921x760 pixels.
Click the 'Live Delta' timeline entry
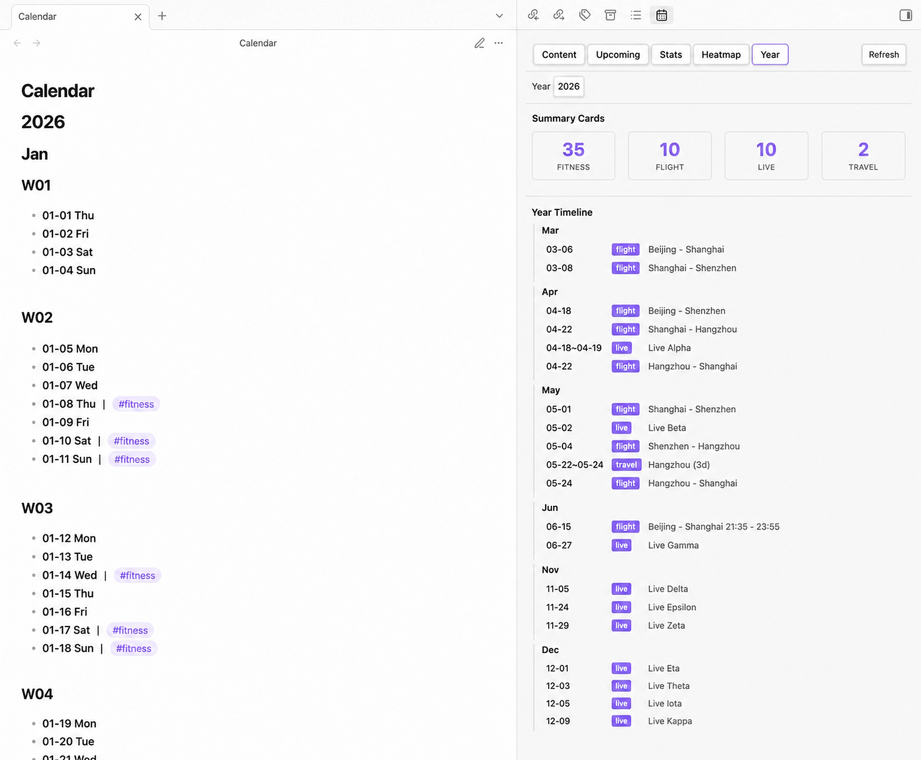click(x=668, y=589)
